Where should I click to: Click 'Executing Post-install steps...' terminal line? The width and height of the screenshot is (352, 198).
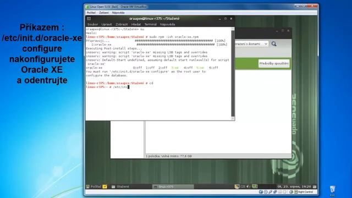click(x=114, y=48)
